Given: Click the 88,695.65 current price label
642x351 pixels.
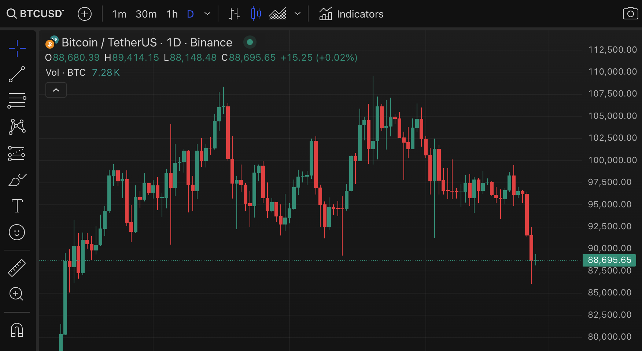Looking at the screenshot, I should tap(609, 260).
